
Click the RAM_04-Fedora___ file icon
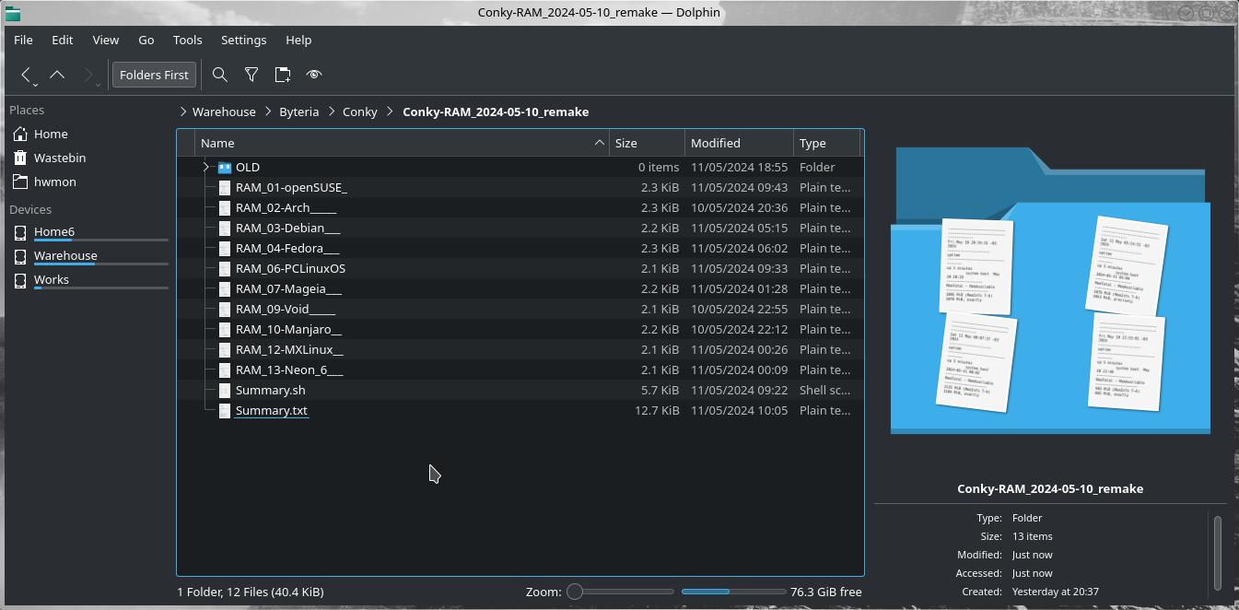[x=224, y=248]
